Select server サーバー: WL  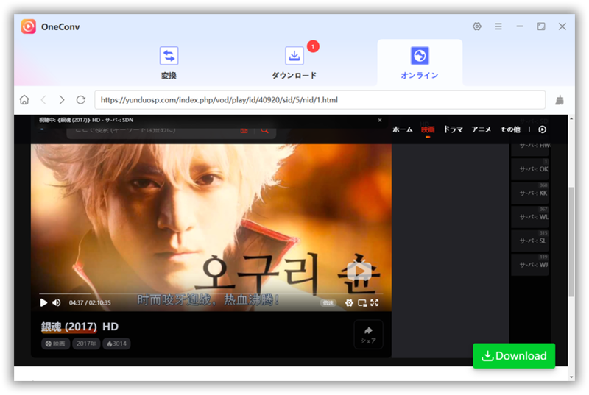pos(530,217)
